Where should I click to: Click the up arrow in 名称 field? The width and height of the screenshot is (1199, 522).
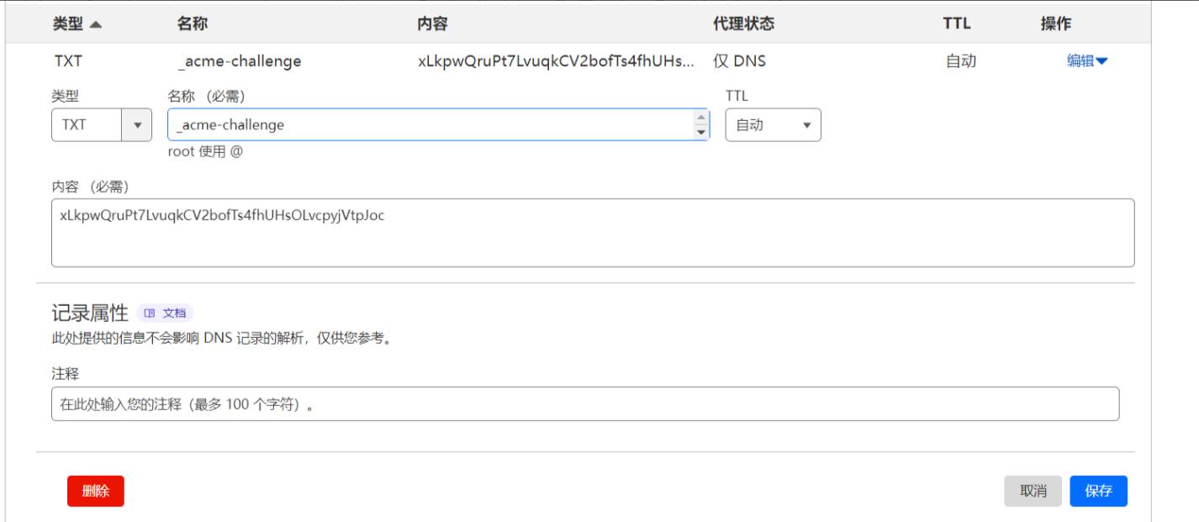(700, 117)
